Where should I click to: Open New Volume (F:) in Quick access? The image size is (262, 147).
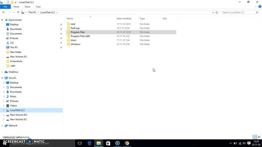(18, 57)
